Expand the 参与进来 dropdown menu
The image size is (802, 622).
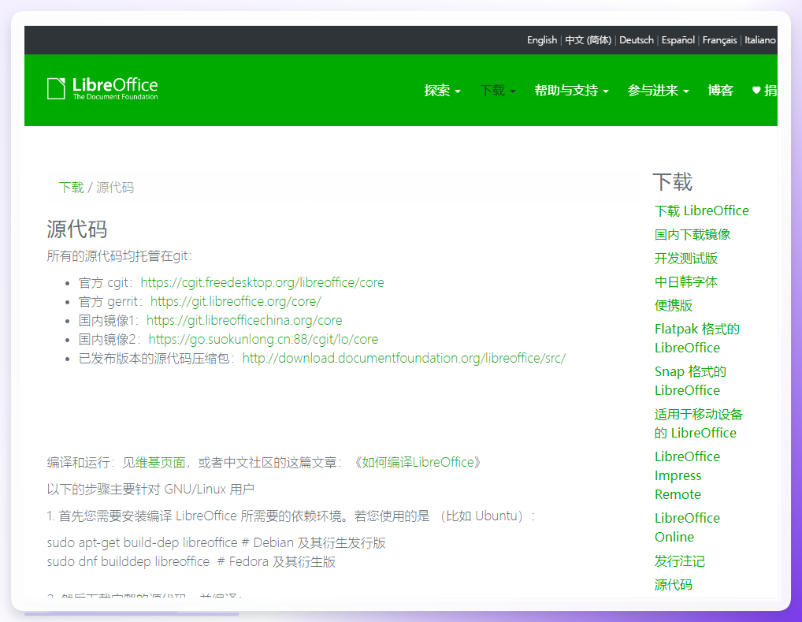[x=659, y=91]
